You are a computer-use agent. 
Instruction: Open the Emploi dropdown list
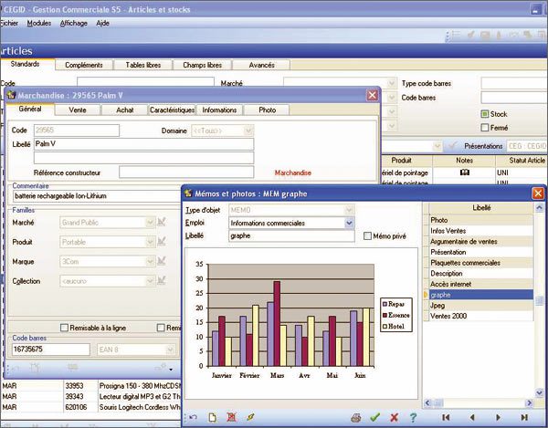349,223
